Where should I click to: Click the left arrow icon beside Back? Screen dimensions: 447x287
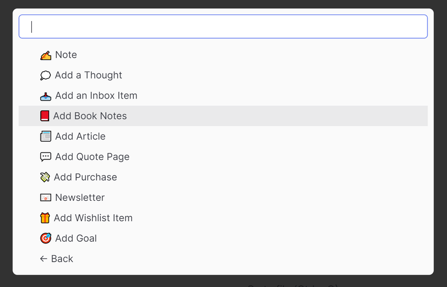point(44,259)
